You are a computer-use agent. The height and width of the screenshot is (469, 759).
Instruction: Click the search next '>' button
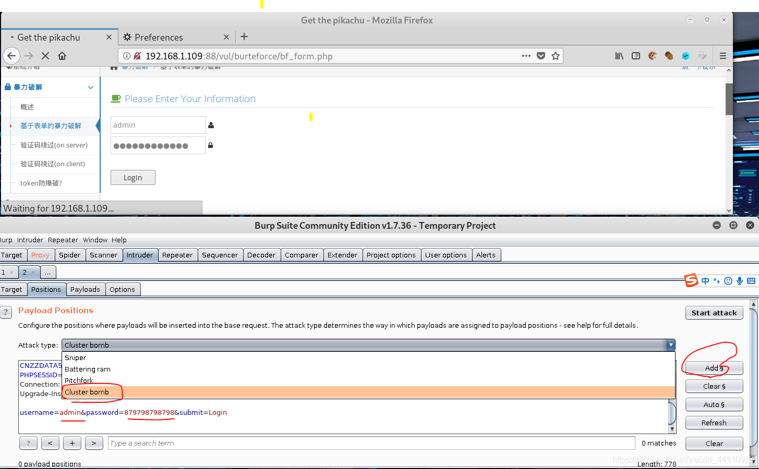click(x=94, y=443)
